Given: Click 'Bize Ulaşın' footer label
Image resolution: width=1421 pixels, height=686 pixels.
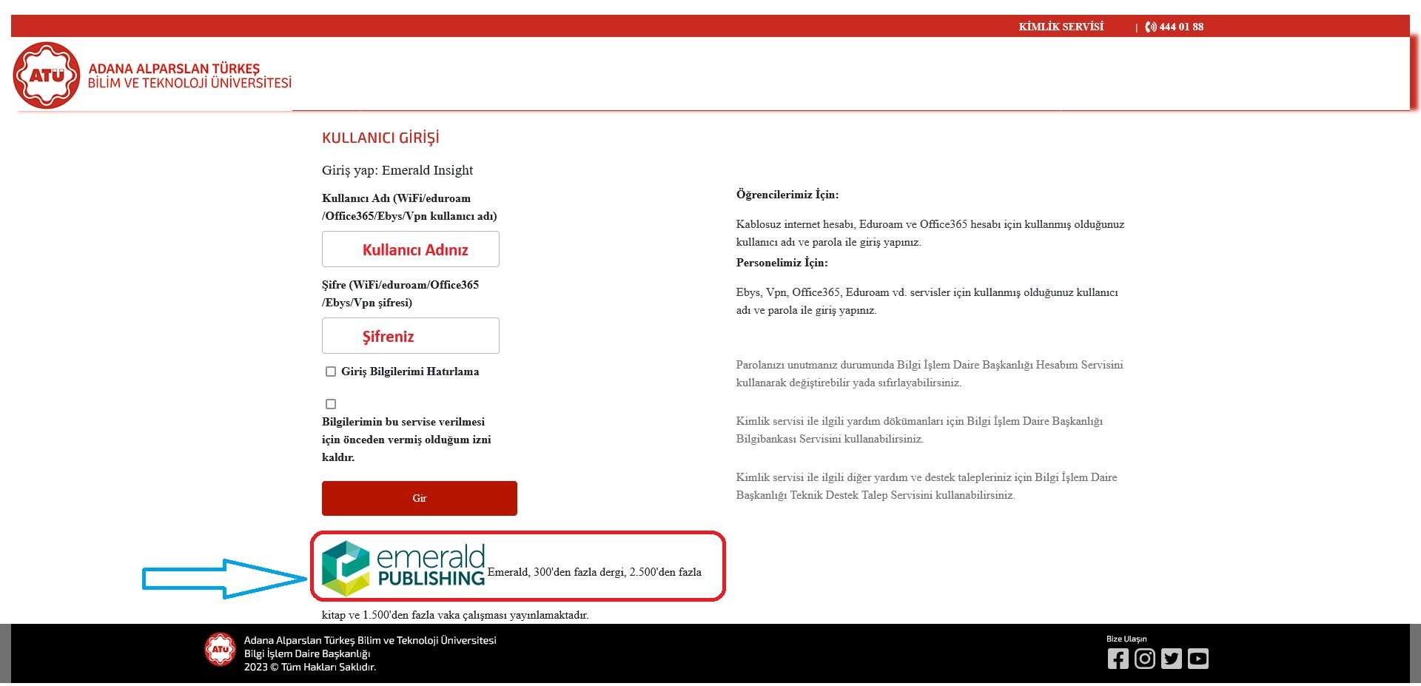Looking at the screenshot, I should [x=1126, y=639].
